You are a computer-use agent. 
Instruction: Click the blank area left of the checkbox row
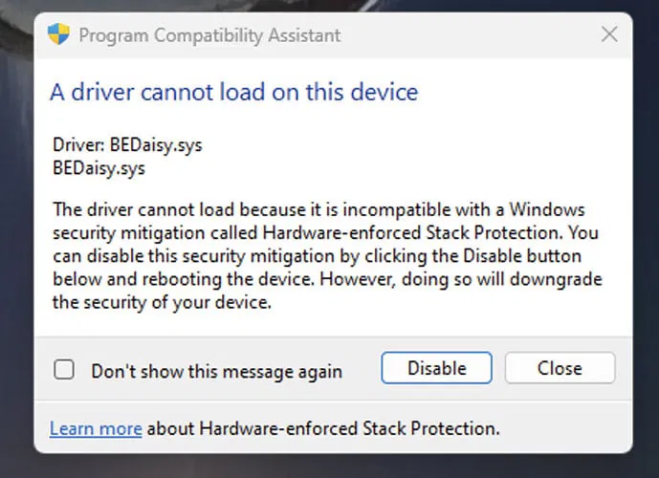pyautogui.click(x=44, y=369)
